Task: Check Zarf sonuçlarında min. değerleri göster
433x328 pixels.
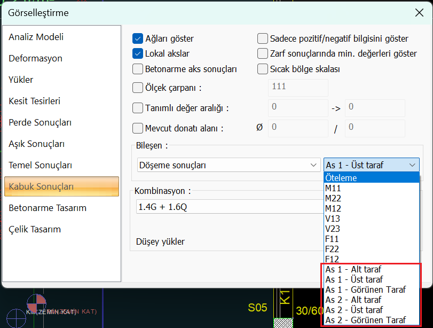Action: pyautogui.click(x=263, y=53)
